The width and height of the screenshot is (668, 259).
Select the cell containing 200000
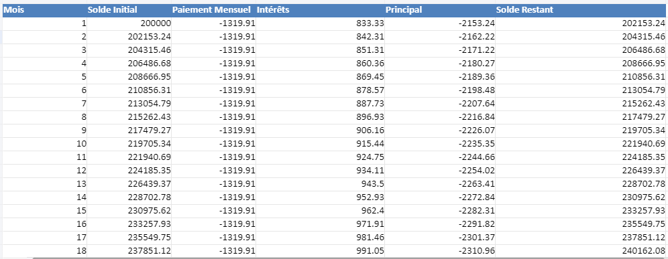click(129, 24)
